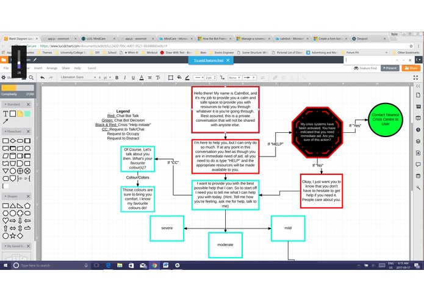Open the line color pencil

click(x=187, y=78)
